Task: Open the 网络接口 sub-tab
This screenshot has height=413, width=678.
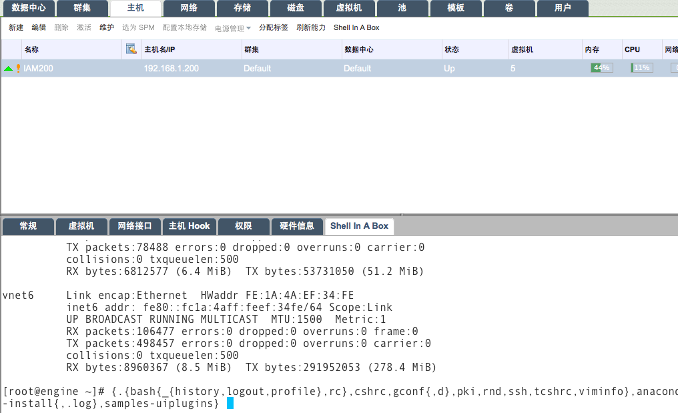Action: tap(135, 226)
